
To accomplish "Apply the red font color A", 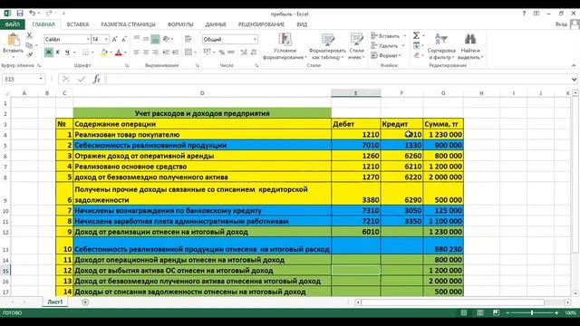I will coord(119,53).
